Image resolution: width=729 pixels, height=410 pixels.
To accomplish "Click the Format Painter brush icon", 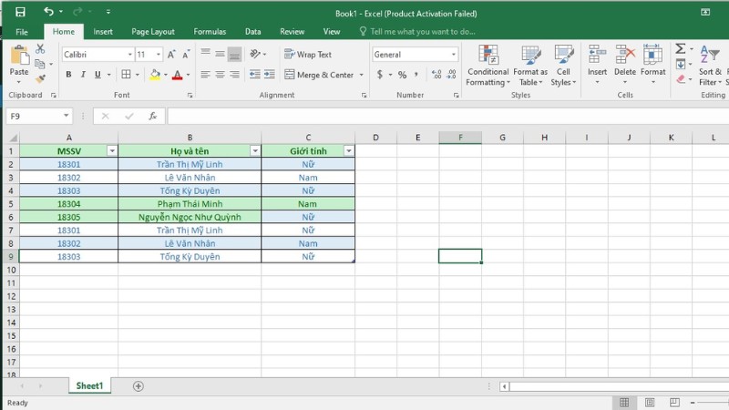I will click(x=40, y=79).
